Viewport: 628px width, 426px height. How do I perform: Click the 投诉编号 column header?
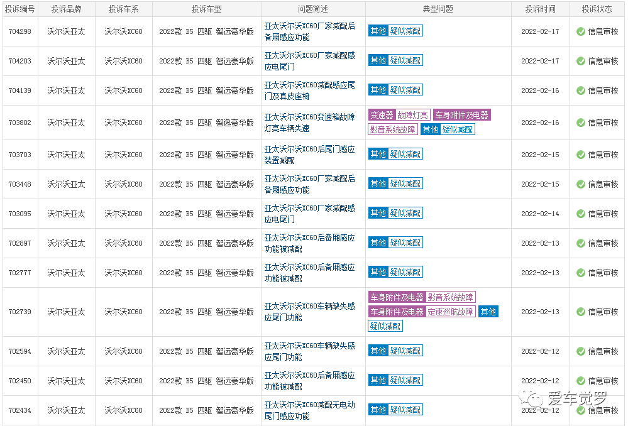[20, 9]
